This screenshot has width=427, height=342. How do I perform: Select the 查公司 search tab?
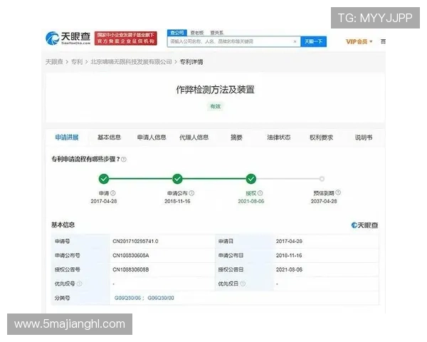pos(177,33)
